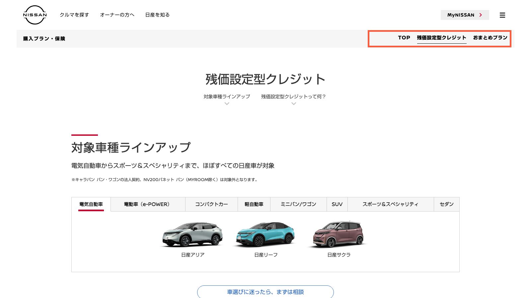This screenshot has height=298, width=531.
Task: Switch to the コンパクトカー tab
Action: point(211,204)
